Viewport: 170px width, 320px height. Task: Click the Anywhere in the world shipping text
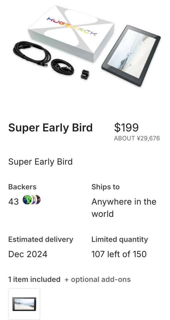[124, 208]
